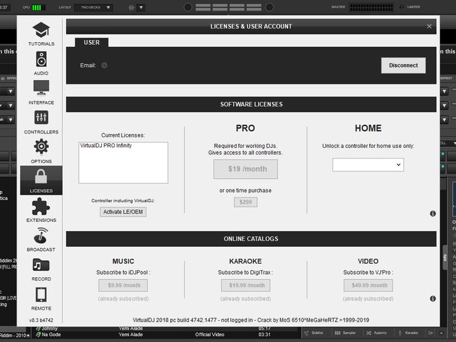Click info icon in Online Catalogs section
The width and height of the screenshot is (456, 342).
[x=433, y=298]
